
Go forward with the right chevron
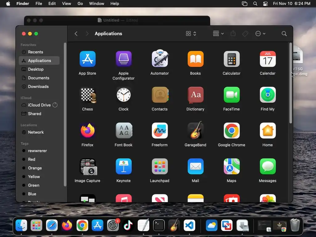point(87,34)
